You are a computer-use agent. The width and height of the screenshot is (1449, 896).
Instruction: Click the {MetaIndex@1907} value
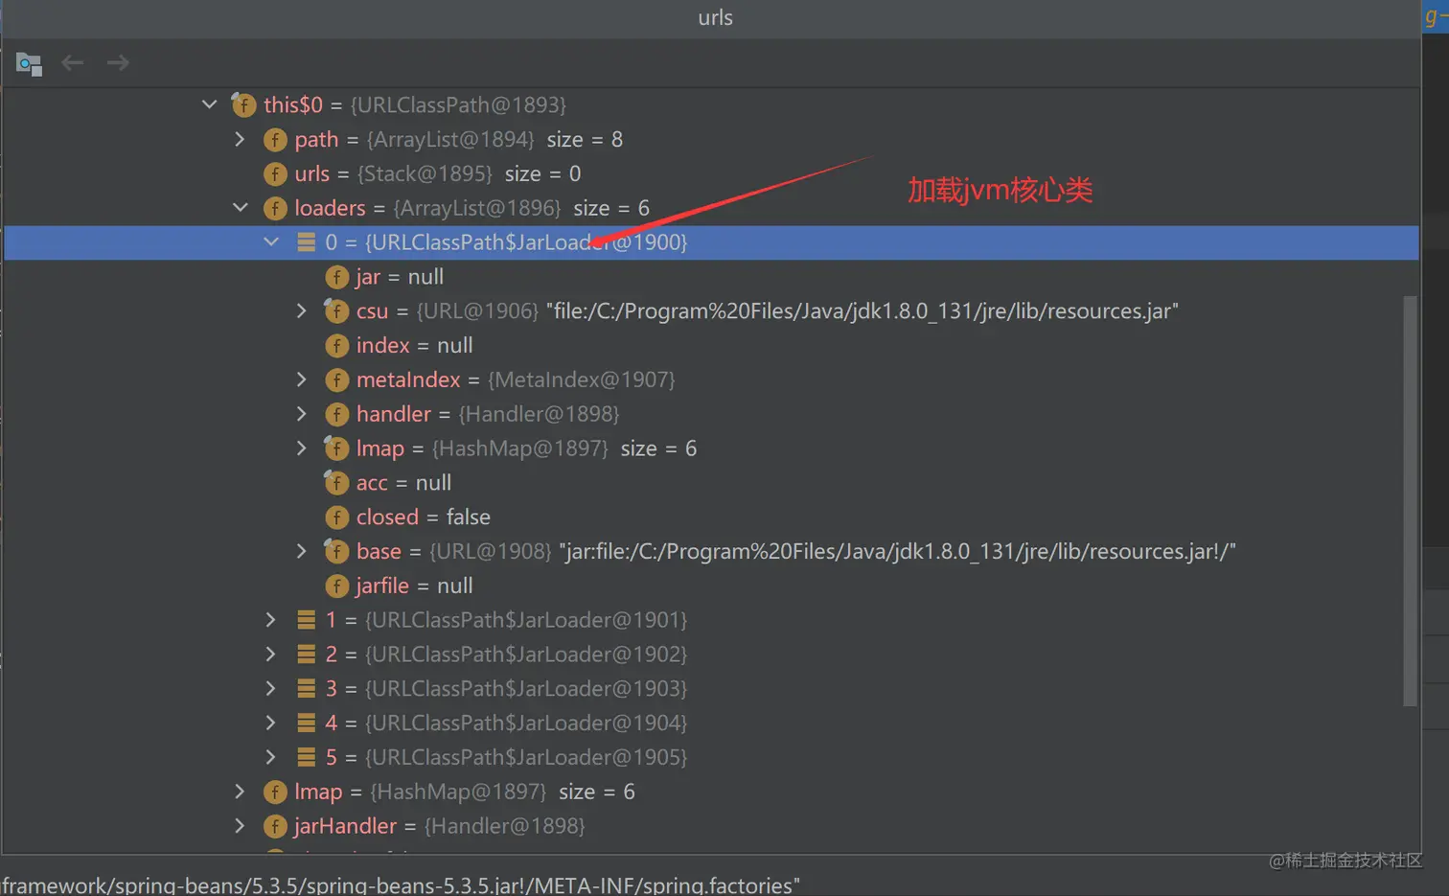pyautogui.click(x=582, y=380)
